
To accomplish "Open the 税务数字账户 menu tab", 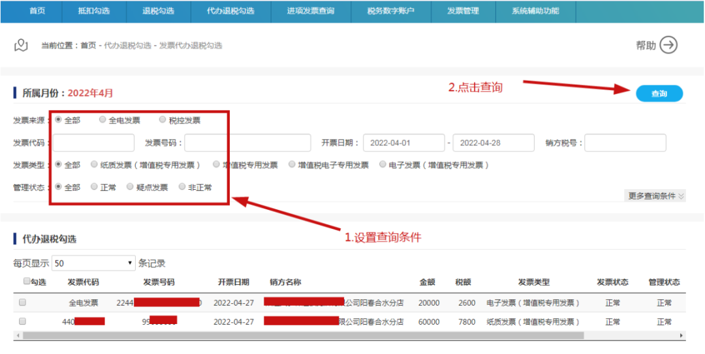I will point(391,11).
